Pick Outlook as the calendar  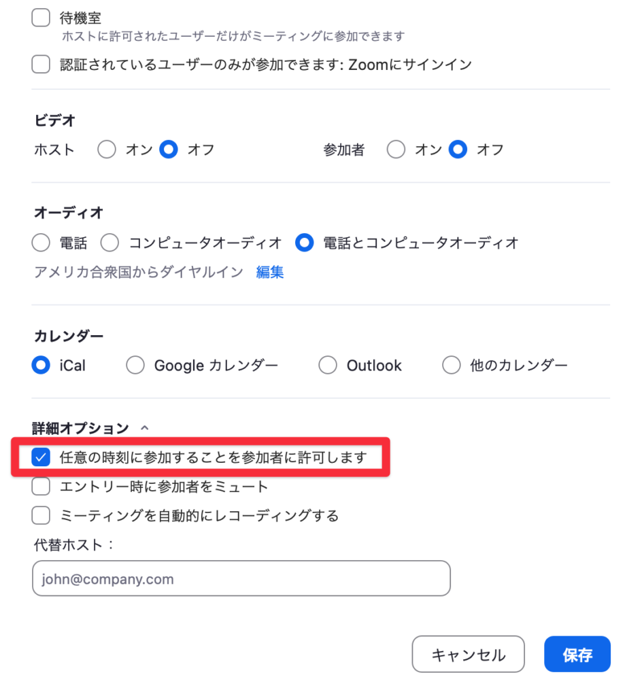coord(328,366)
